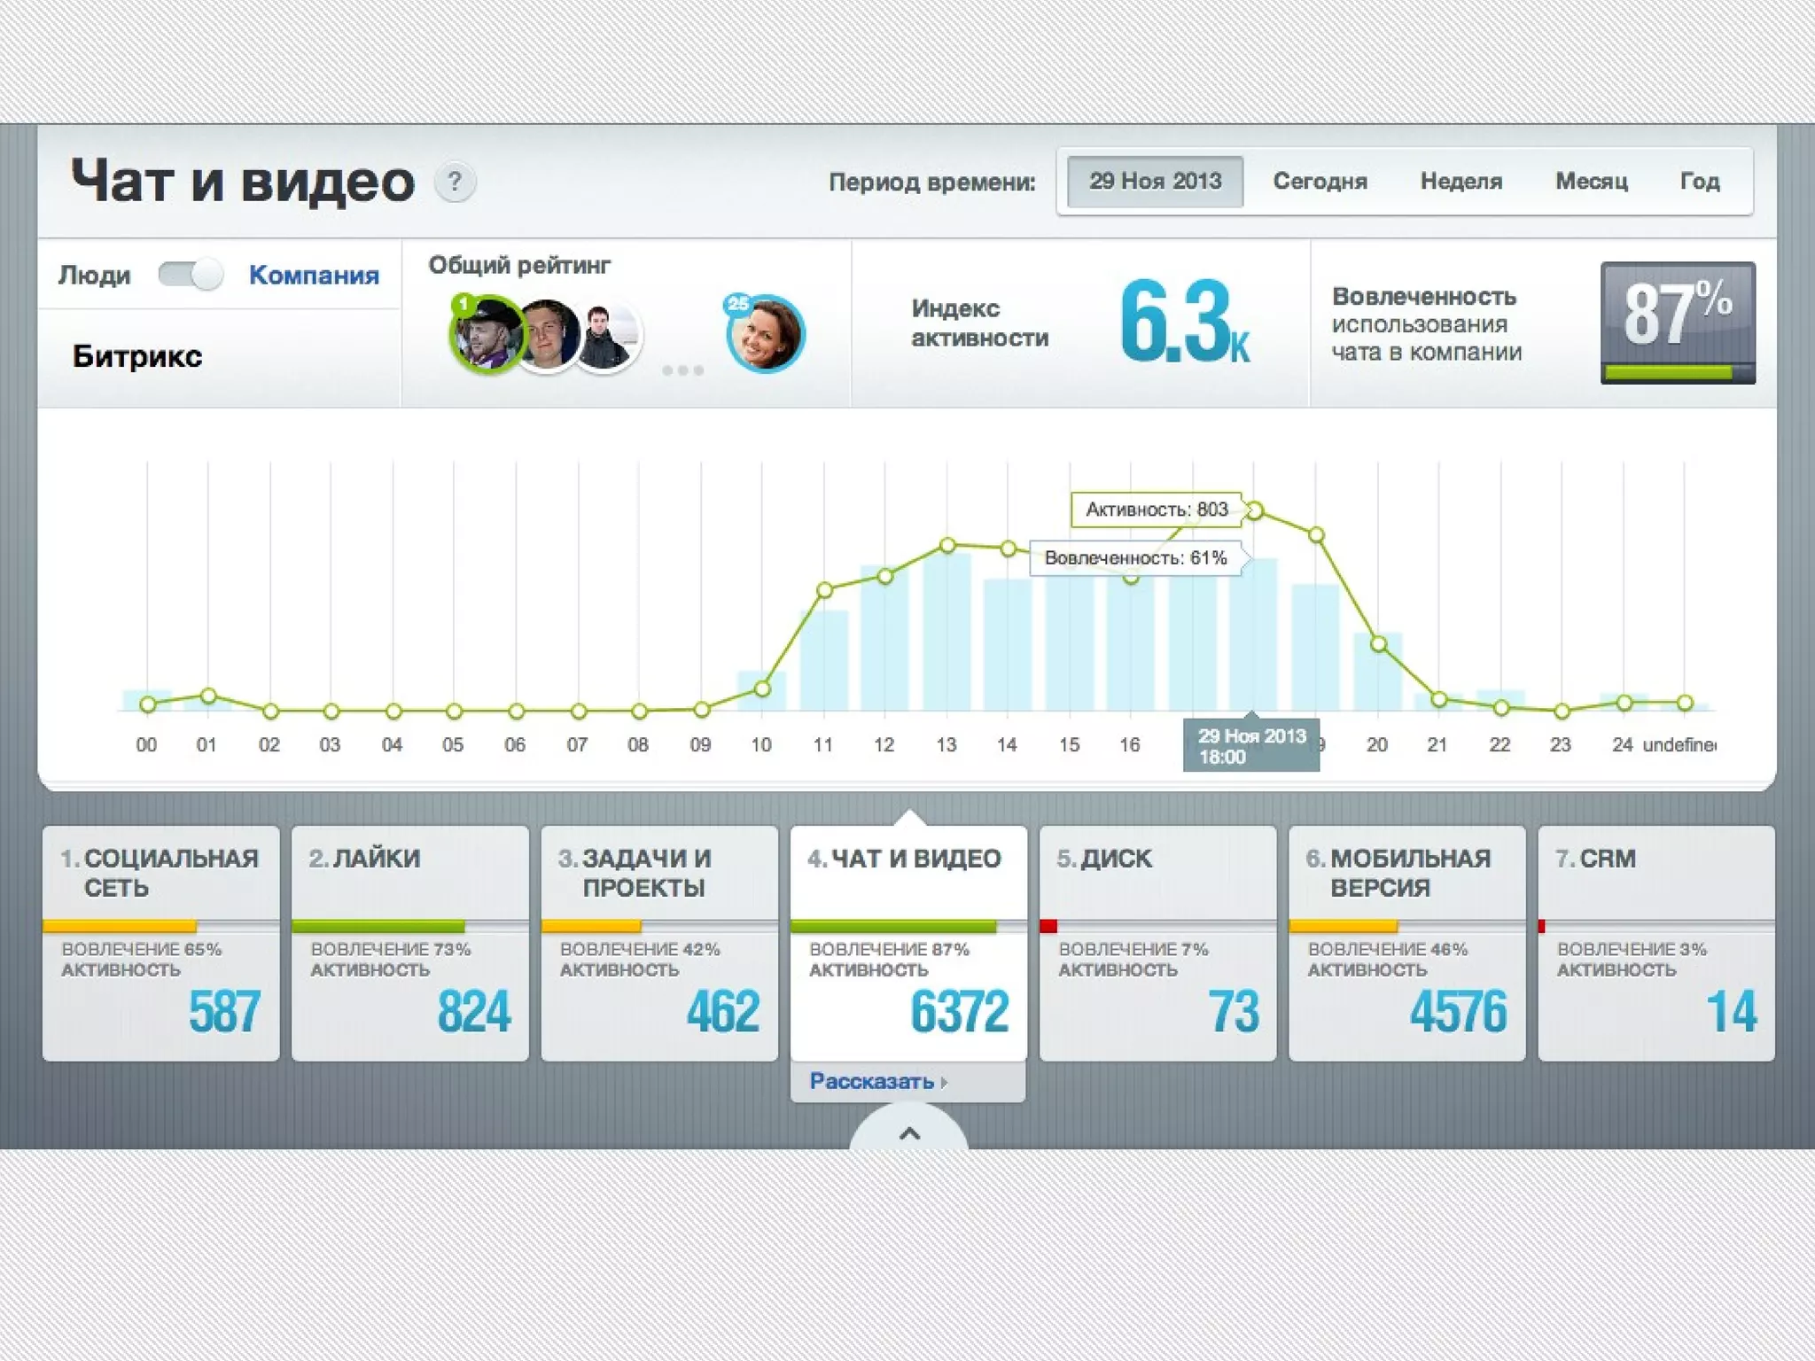The width and height of the screenshot is (1815, 1361).
Task: Toggle the People/Company switch
Action: point(190,275)
